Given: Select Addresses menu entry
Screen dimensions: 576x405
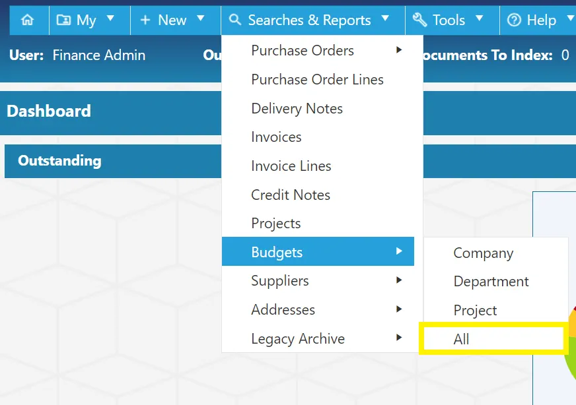Looking at the screenshot, I should click(318, 309).
